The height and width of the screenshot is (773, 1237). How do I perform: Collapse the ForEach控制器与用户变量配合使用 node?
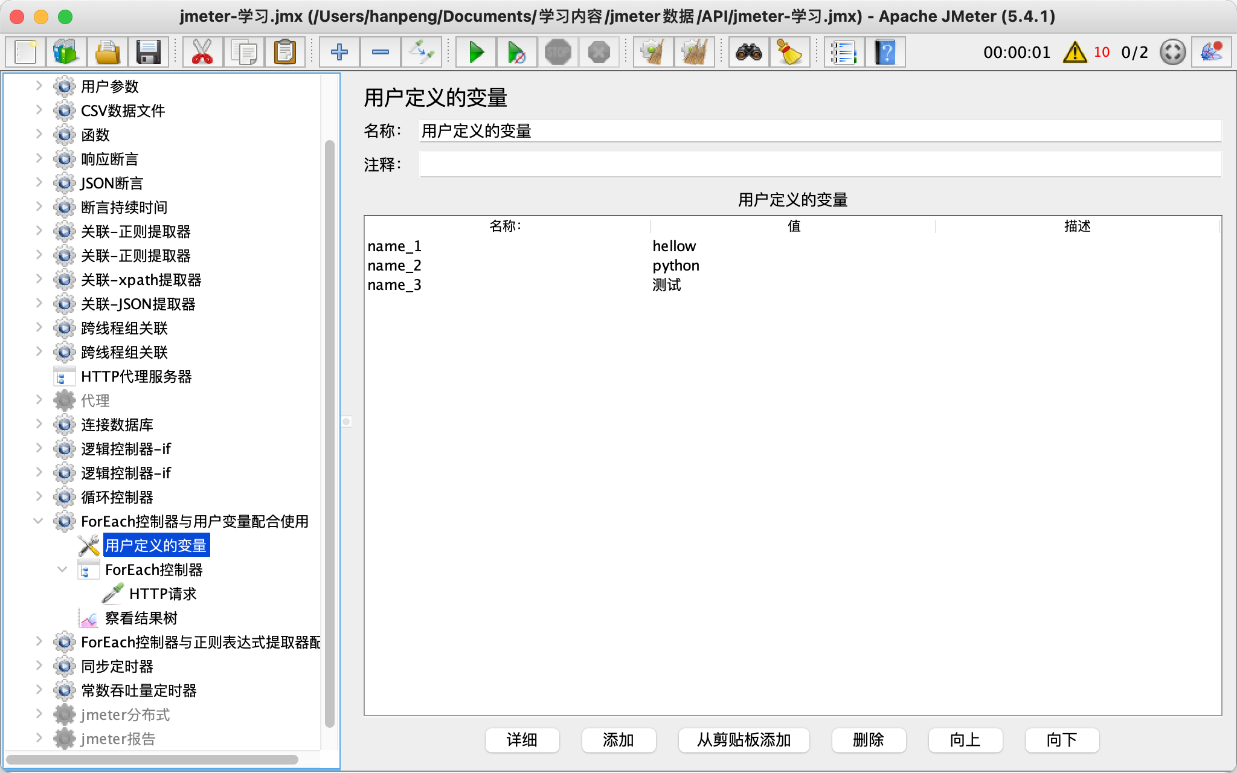click(39, 521)
